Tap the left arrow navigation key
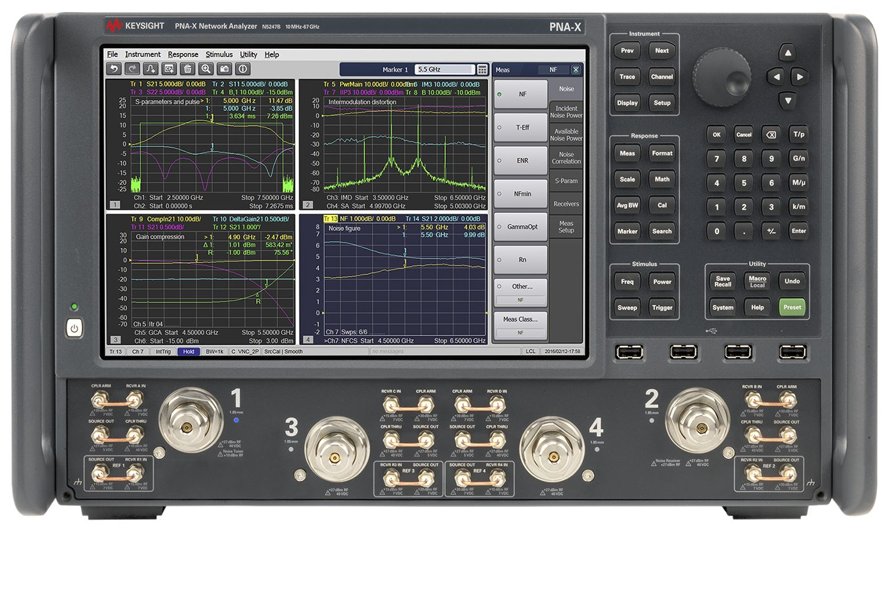 coord(777,77)
